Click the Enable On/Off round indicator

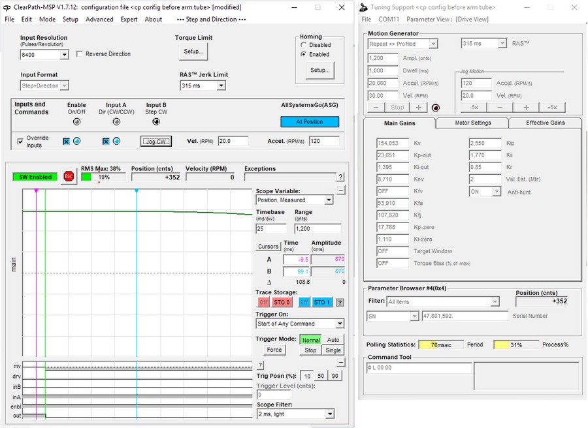[x=76, y=121]
